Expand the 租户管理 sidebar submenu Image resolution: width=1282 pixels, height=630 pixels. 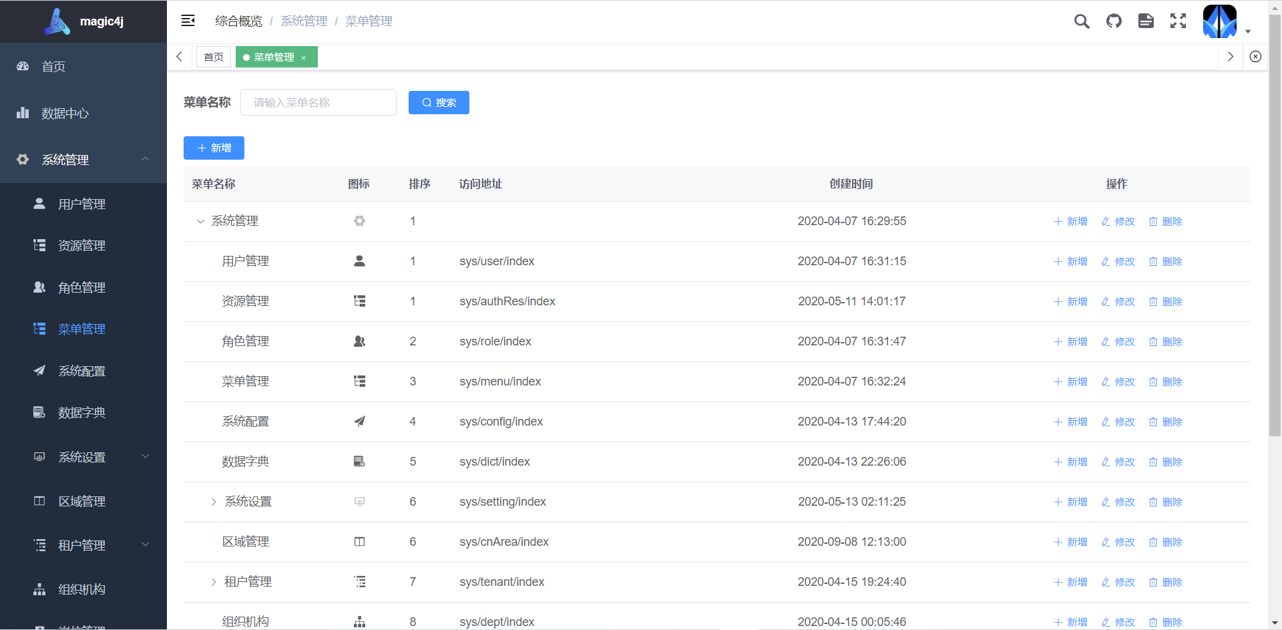tap(83, 545)
